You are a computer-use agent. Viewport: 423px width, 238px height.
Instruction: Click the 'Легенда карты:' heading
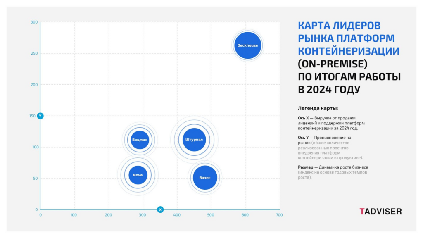(318, 108)
